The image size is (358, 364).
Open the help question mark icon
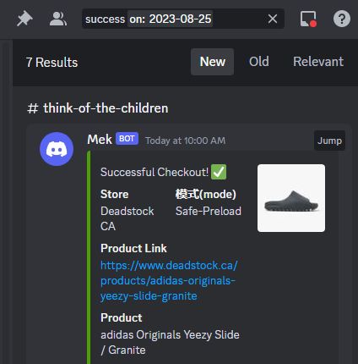tap(342, 19)
